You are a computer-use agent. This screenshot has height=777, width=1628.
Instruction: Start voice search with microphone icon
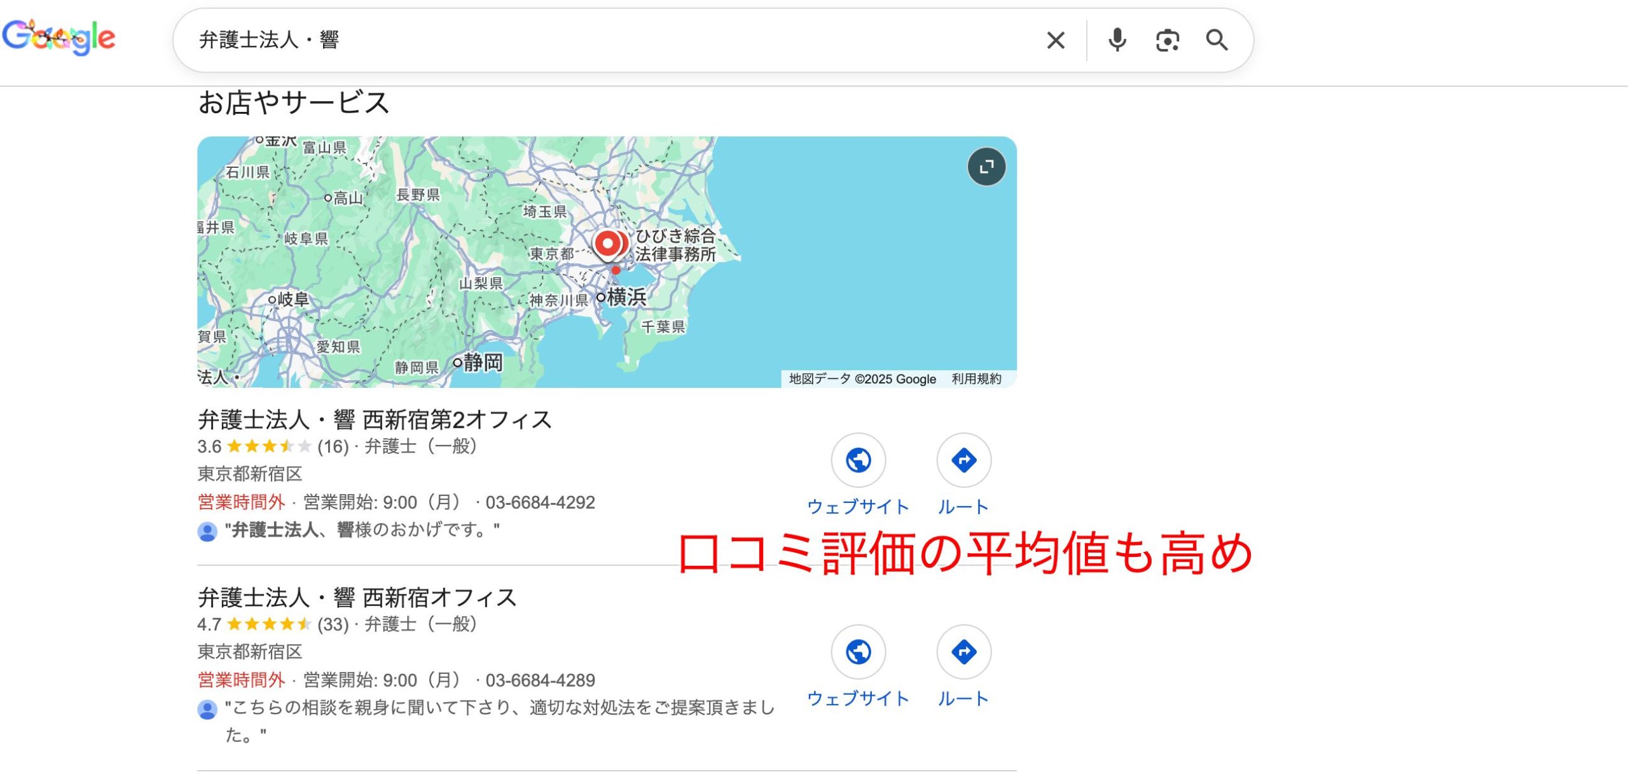(x=1117, y=40)
